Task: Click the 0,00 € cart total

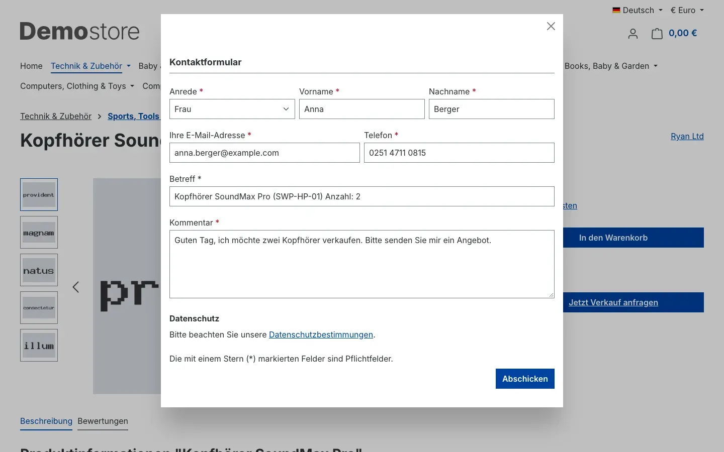Action: (683, 33)
